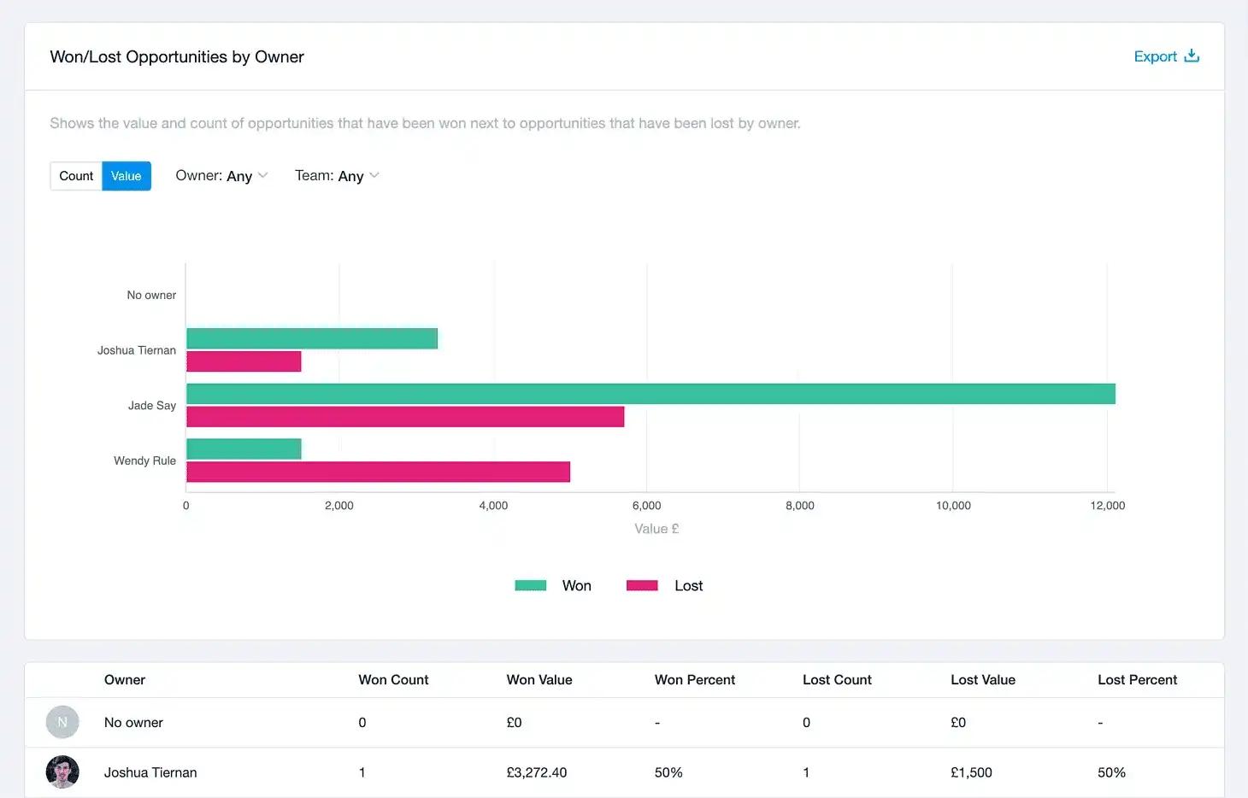
Task: Click the Owner dropdown chevron arrow
Action: coord(262,175)
